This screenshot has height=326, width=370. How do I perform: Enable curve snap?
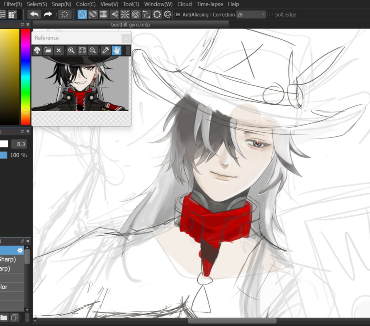point(146,14)
